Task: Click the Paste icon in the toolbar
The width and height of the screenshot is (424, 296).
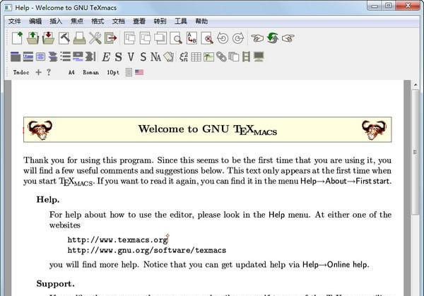Action: (160, 38)
